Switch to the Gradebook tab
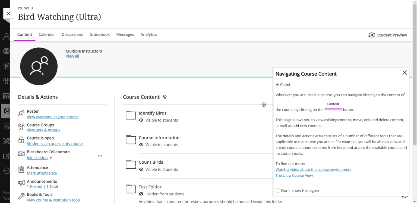Image resolution: width=417 pixels, height=203 pixels. pyautogui.click(x=100, y=34)
